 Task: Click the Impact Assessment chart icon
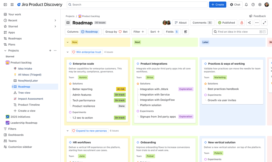point(15,99)
